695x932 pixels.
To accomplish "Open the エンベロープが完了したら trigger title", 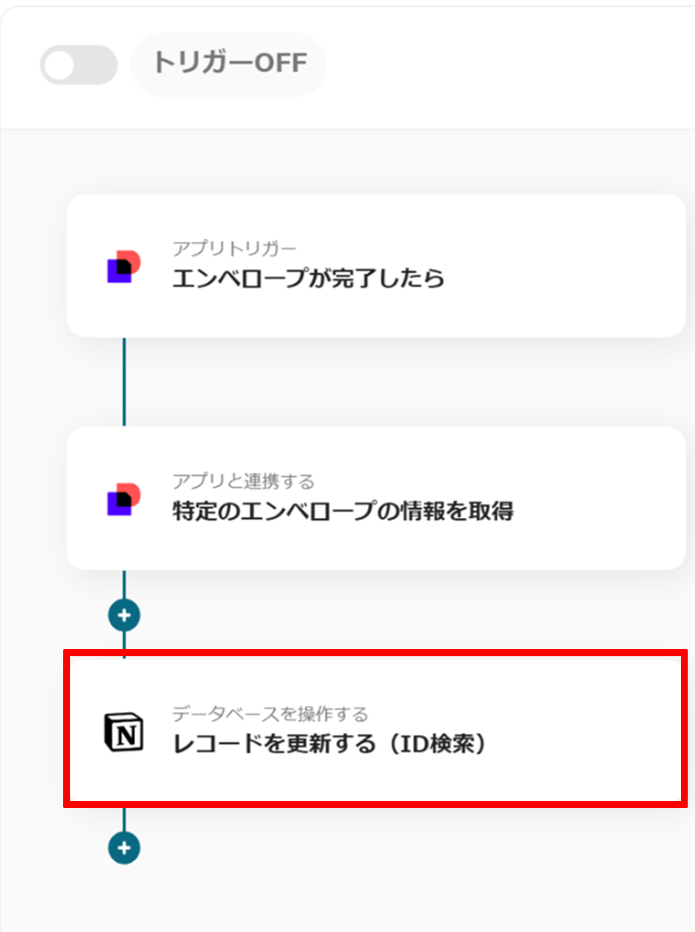I will click(x=308, y=278).
